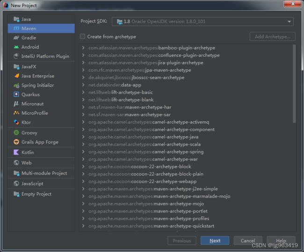Select the JavaFX folder icon
This screenshot has height=252, width=304.
pos(16,67)
